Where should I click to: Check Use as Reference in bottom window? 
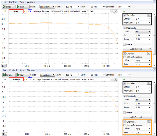coord(125,125)
